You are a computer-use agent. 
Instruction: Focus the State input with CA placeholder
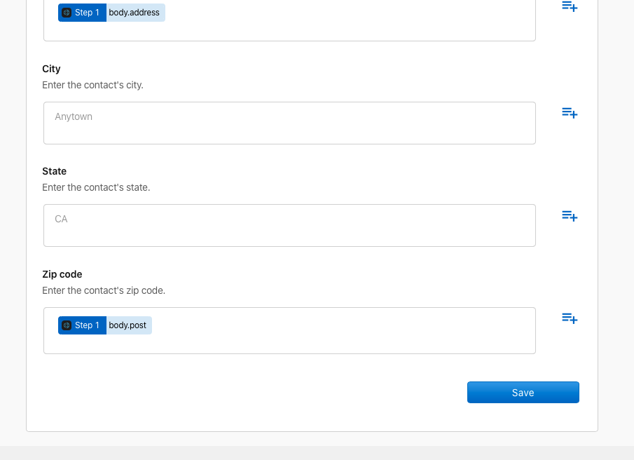(289, 226)
